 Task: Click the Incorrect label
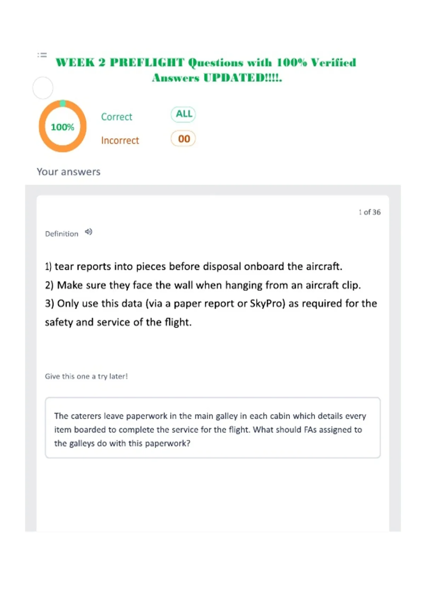(120, 141)
